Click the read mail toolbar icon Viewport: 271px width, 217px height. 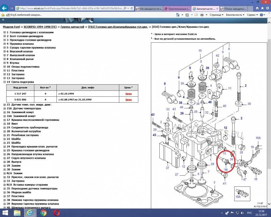pyautogui.click(x=196, y=15)
